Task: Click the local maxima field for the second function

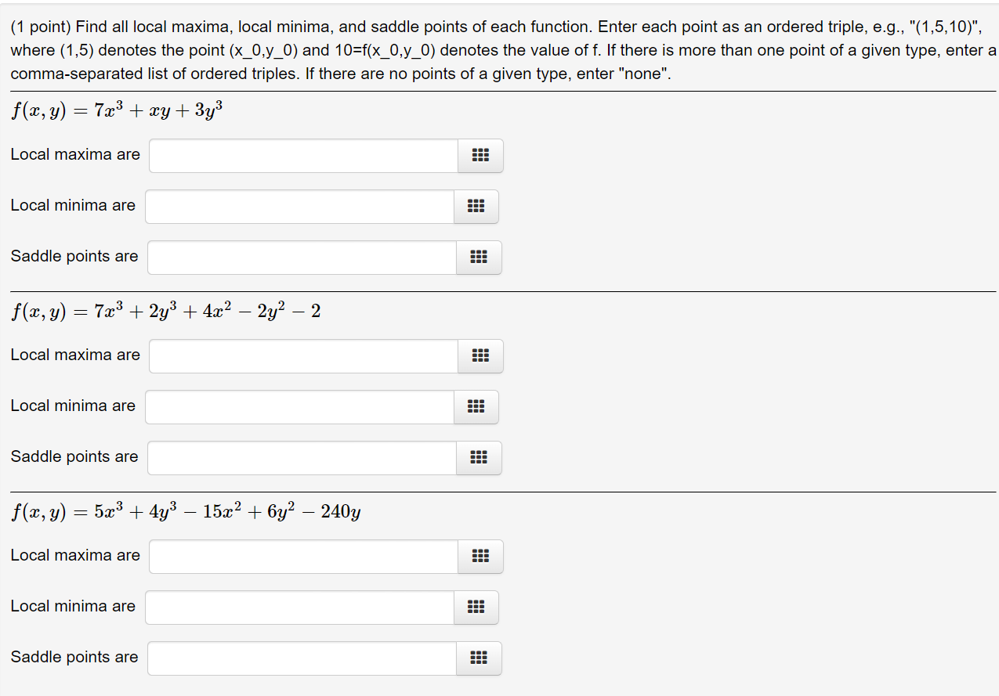Action: (x=302, y=355)
